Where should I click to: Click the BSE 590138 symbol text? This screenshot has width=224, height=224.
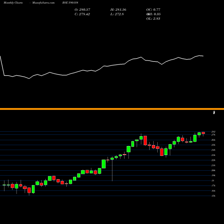click(x=70, y=3)
